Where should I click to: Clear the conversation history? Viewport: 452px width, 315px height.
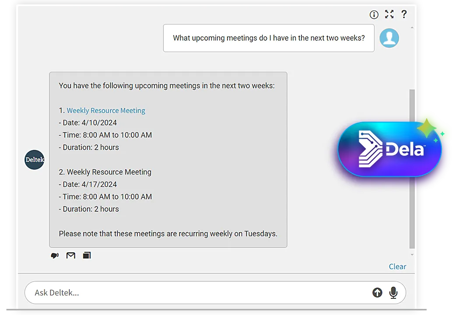coord(397,266)
